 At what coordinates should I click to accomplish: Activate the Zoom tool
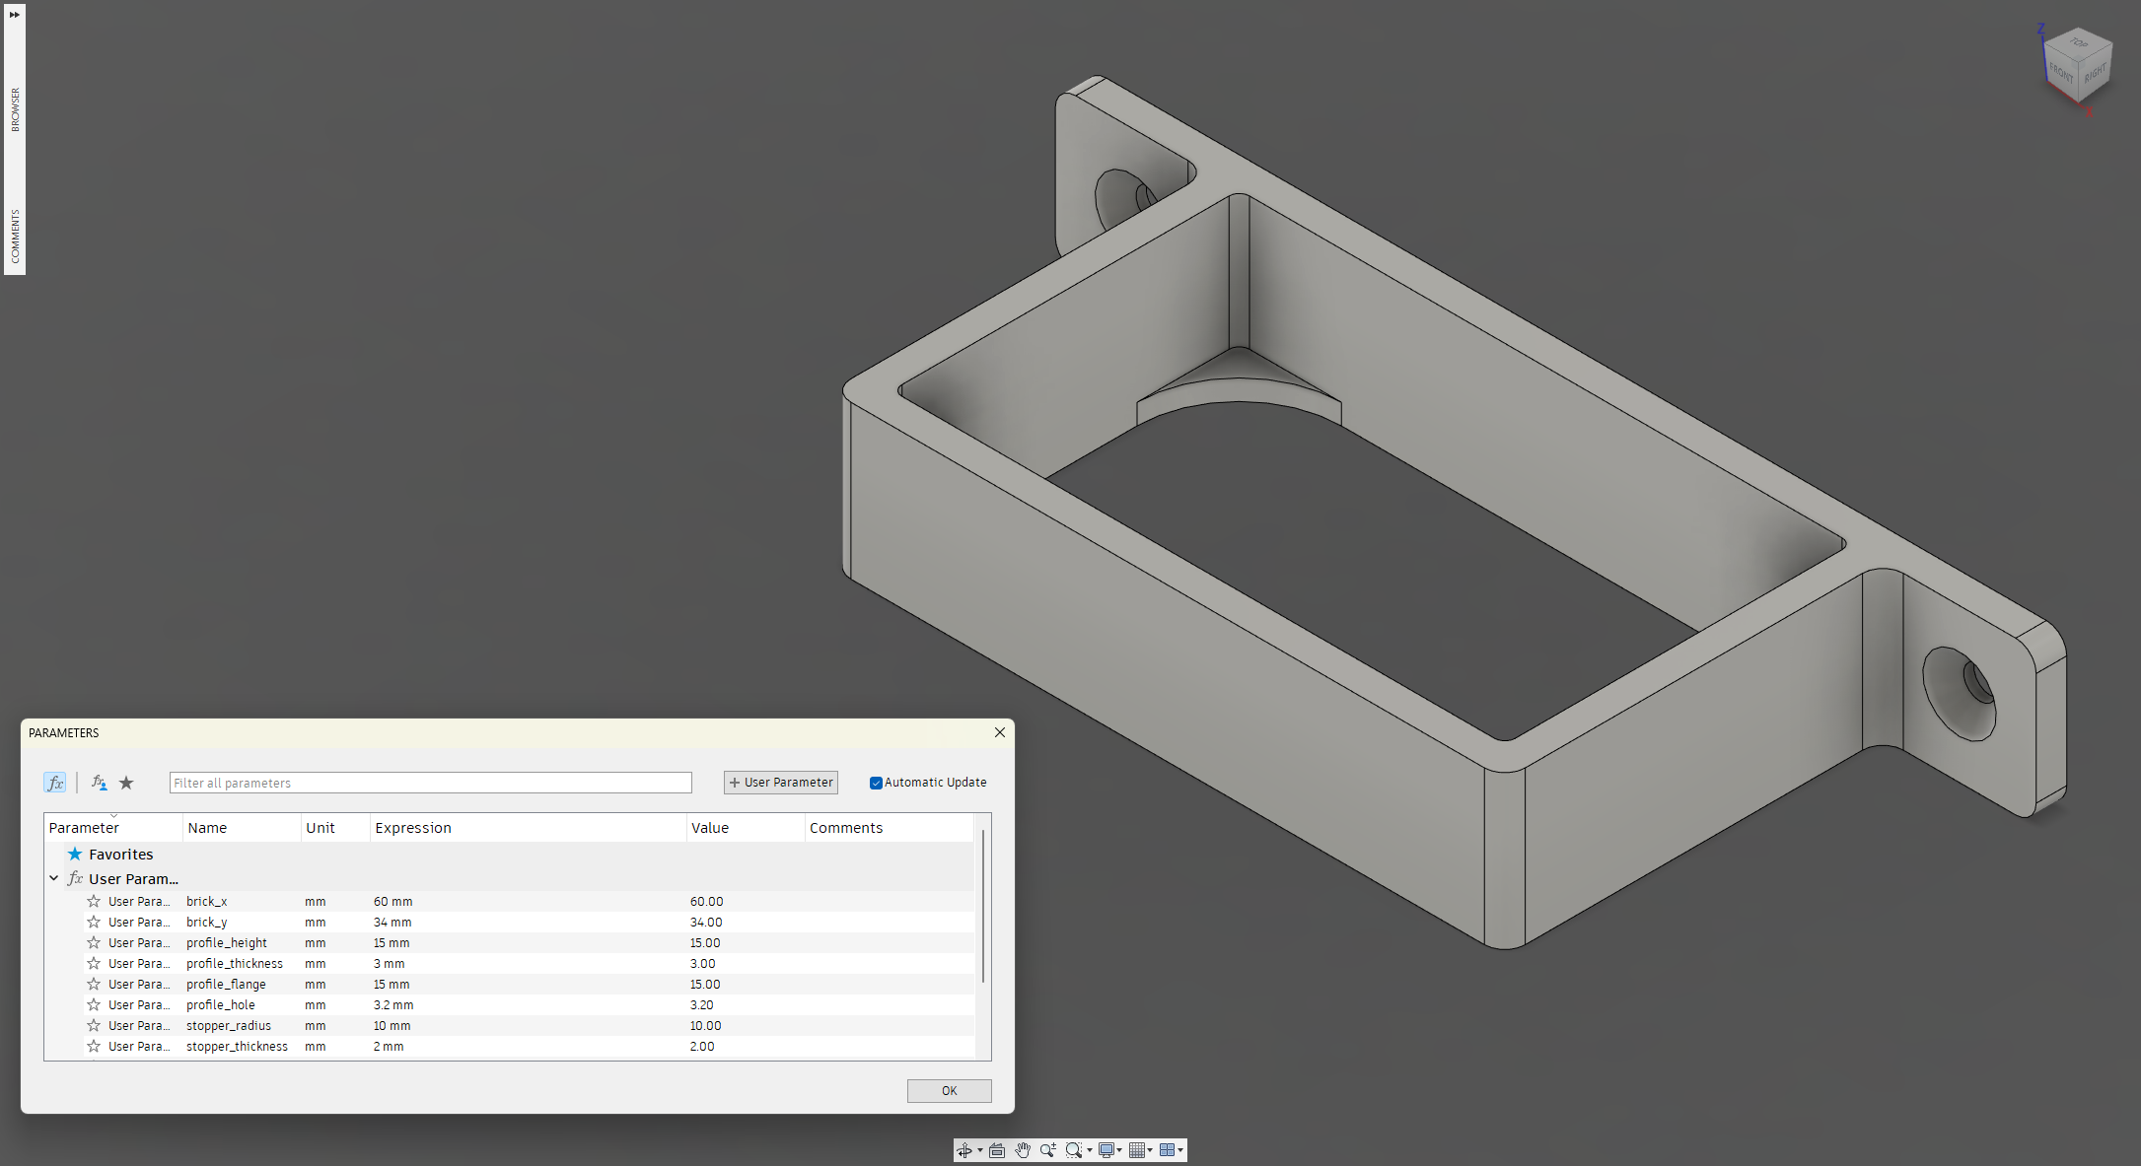coord(1047,1150)
